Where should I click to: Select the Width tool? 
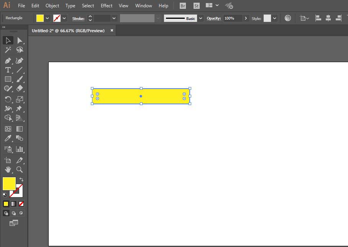tap(8, 109)
